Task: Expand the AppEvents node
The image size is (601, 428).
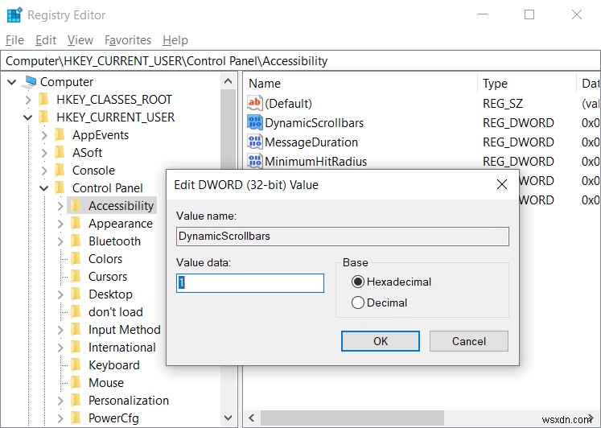Action: (44, 135)
